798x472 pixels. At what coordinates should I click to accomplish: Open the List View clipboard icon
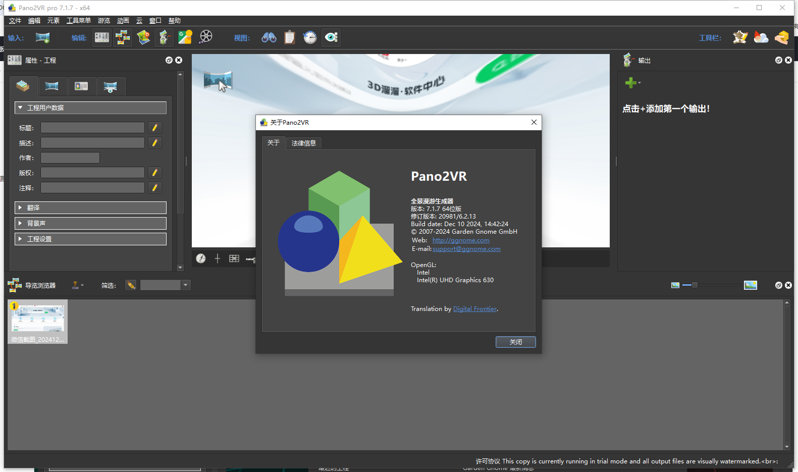[290, 37]
